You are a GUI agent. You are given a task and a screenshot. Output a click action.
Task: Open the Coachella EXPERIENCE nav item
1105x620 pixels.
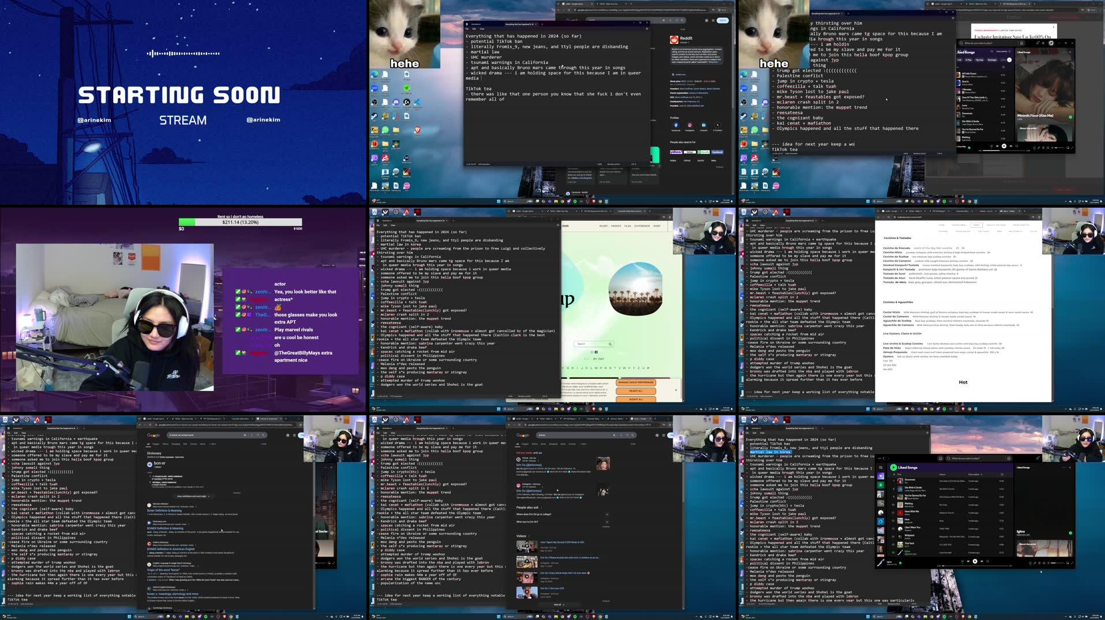[642, 226]
